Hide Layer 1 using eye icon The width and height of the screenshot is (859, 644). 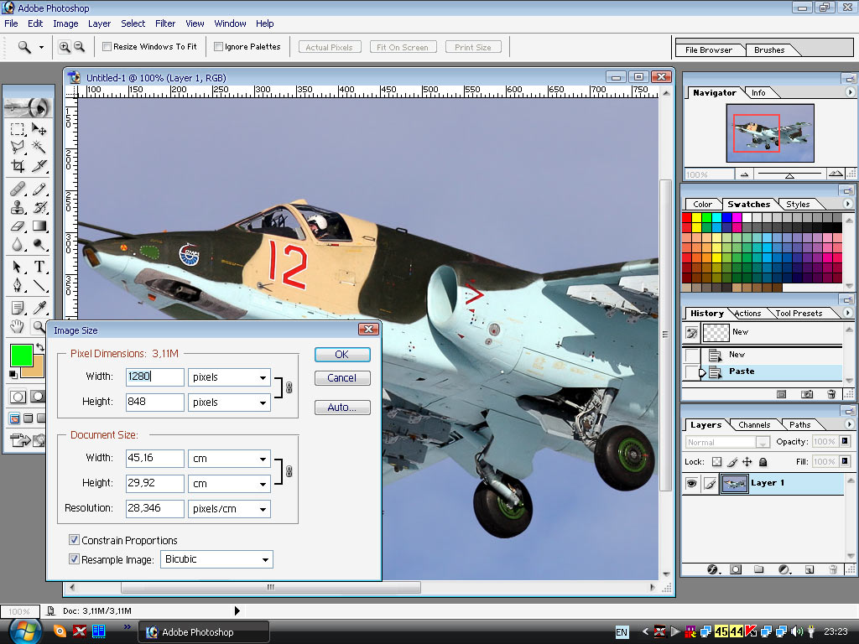tap(692, 483)
